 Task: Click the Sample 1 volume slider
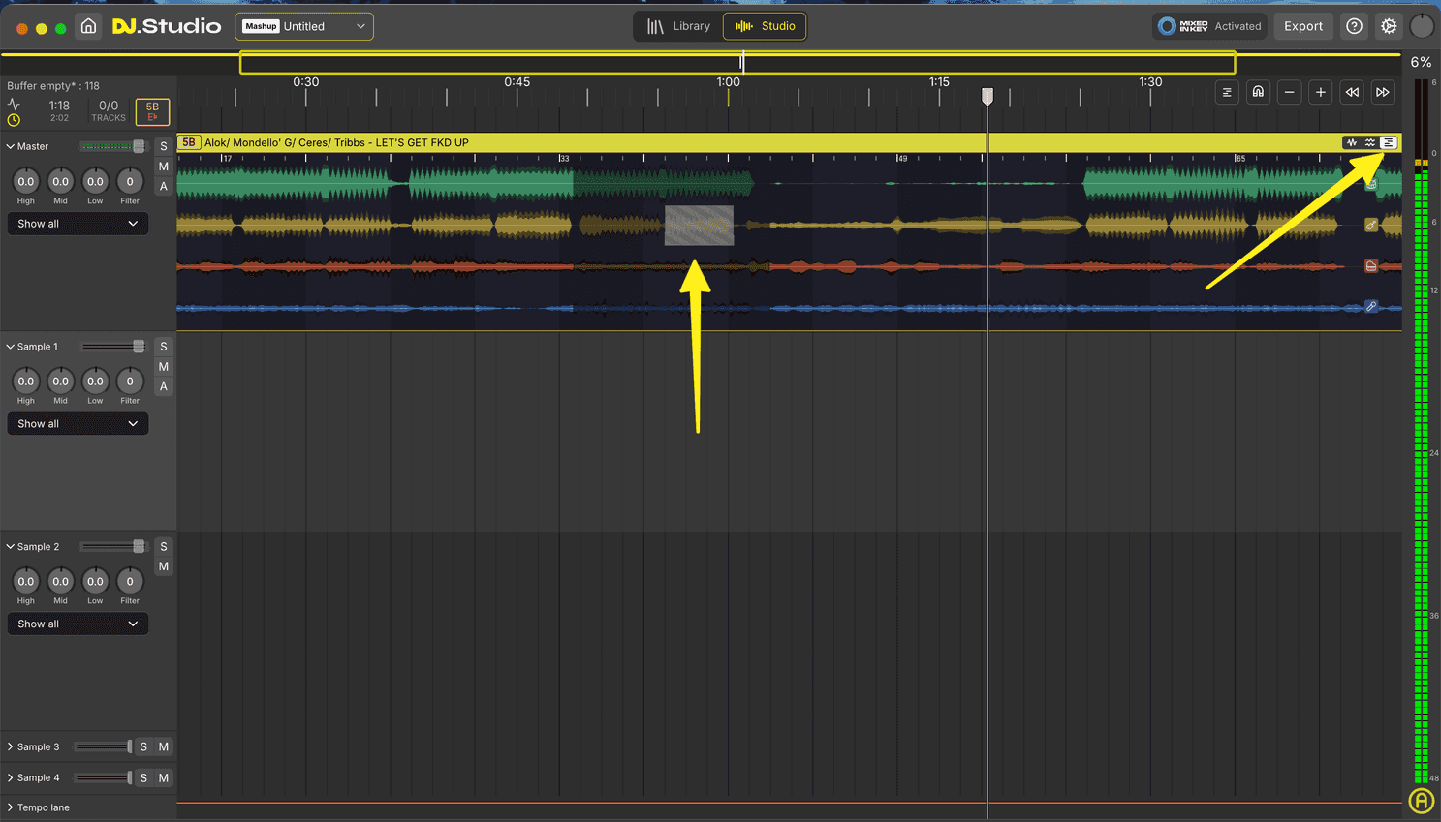click(x=113, y=347)
